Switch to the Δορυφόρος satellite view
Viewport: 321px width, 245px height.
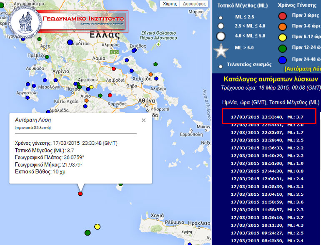pyautogui.click(x=194, y=4)
